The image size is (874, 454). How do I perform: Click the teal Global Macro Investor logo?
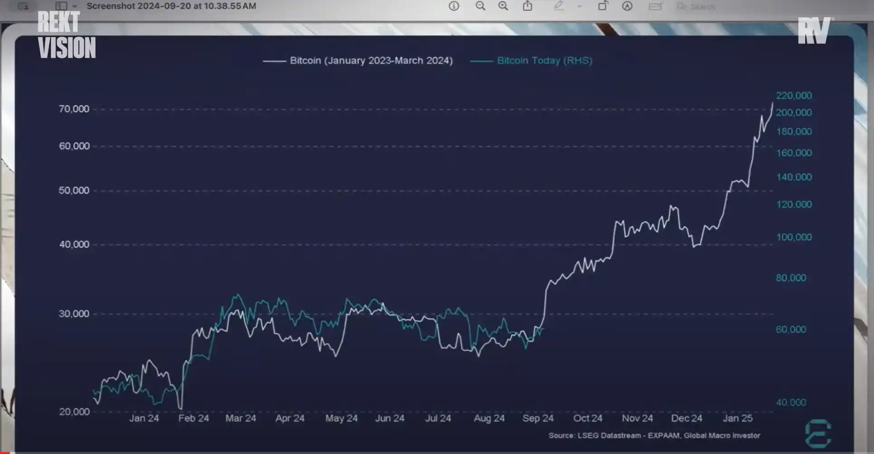pyautogui.click(x=818, y=434)
